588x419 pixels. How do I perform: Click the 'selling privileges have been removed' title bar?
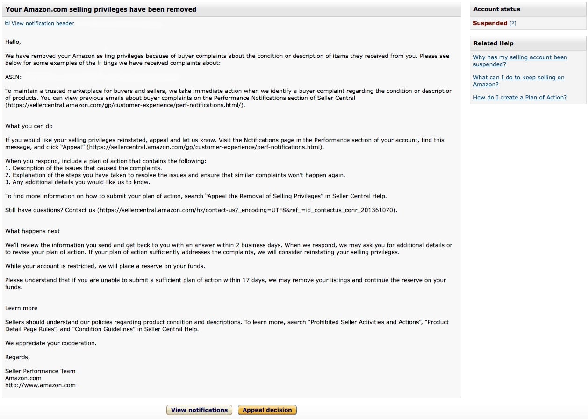231,9
